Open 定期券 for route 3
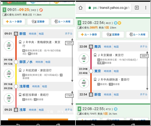 coord(113,34)
